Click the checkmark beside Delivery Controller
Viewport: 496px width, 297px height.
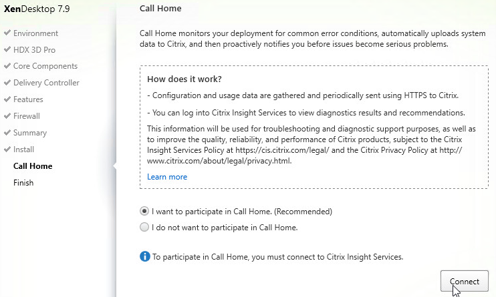click(7, 83)
